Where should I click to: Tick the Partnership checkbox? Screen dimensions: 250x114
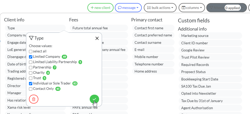point(30,67)
